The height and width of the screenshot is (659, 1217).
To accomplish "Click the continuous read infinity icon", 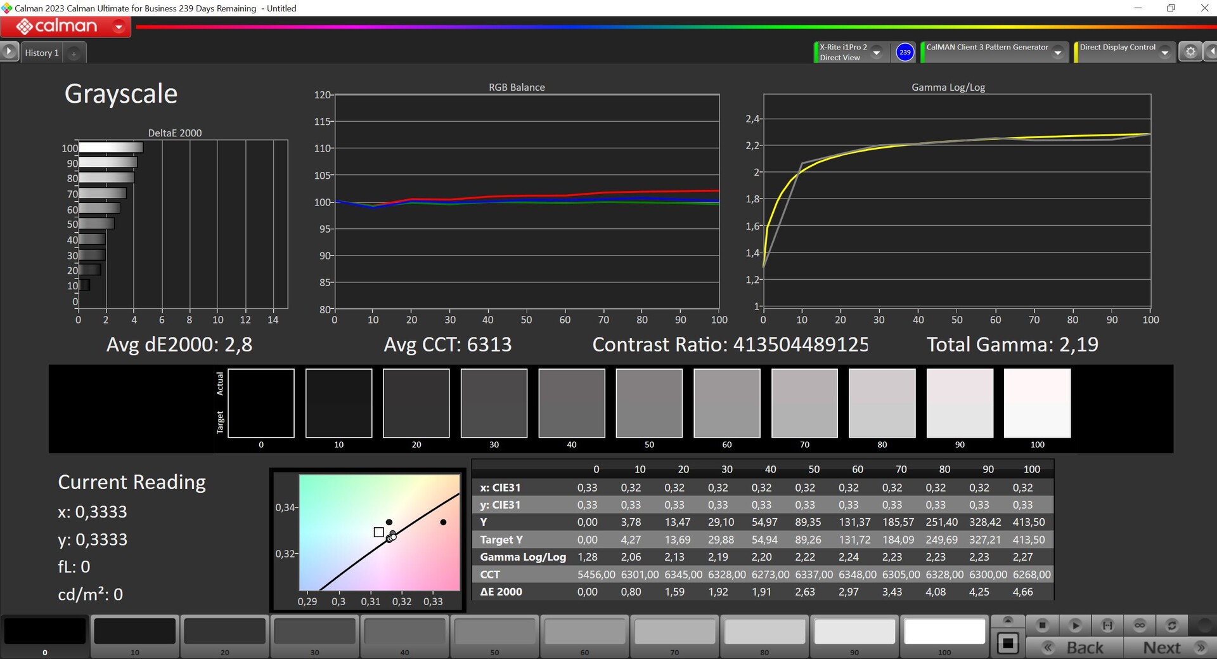I will pyautogui.click(x=1140, y=625).
